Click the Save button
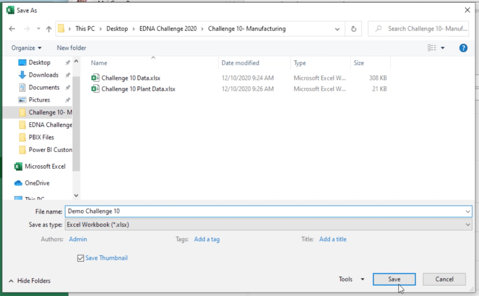 [x=394, y=279]
